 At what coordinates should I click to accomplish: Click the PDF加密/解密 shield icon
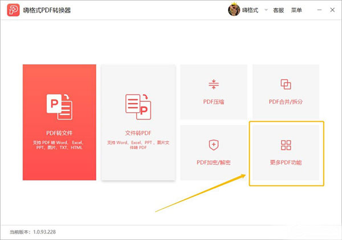[214, 144]
